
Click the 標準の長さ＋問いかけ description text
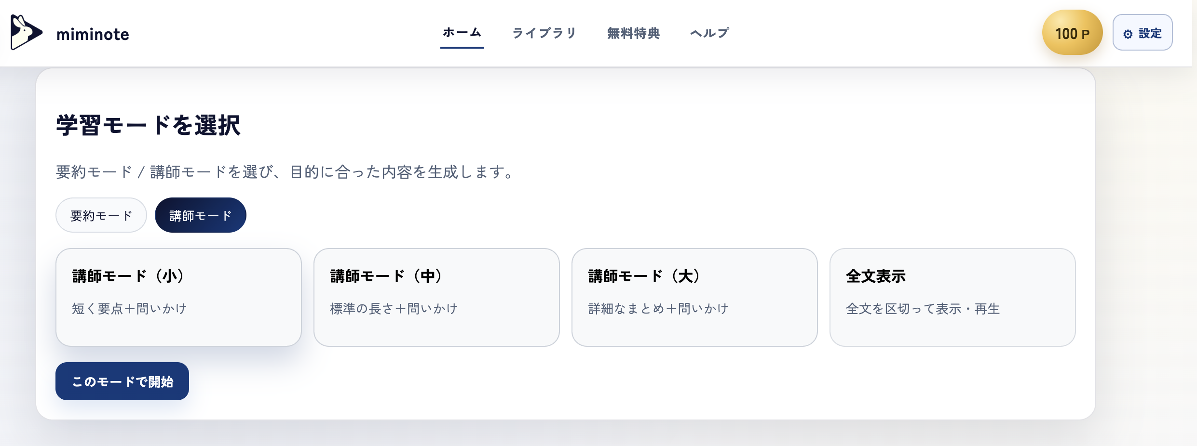394,309
